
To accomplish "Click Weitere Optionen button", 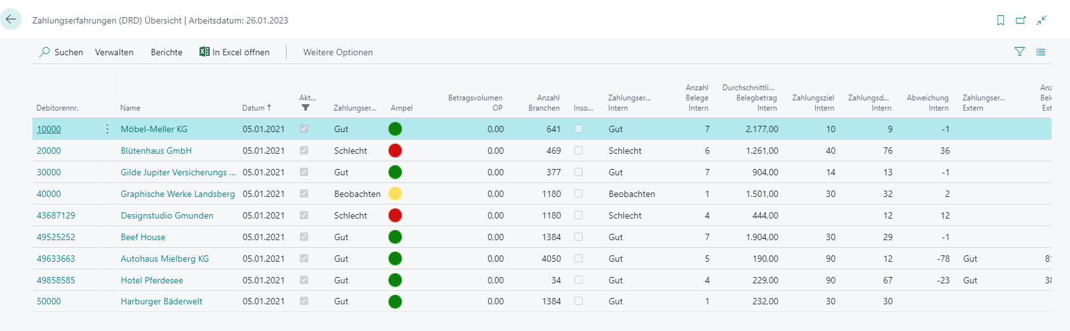I will (337, 52).
